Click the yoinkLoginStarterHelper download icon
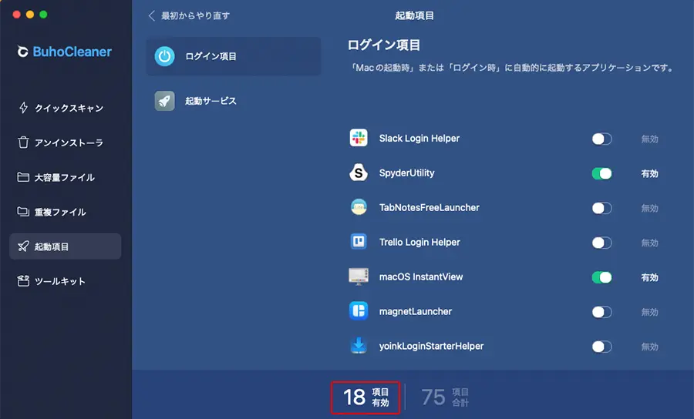The image size is (694, 419). 359,346
